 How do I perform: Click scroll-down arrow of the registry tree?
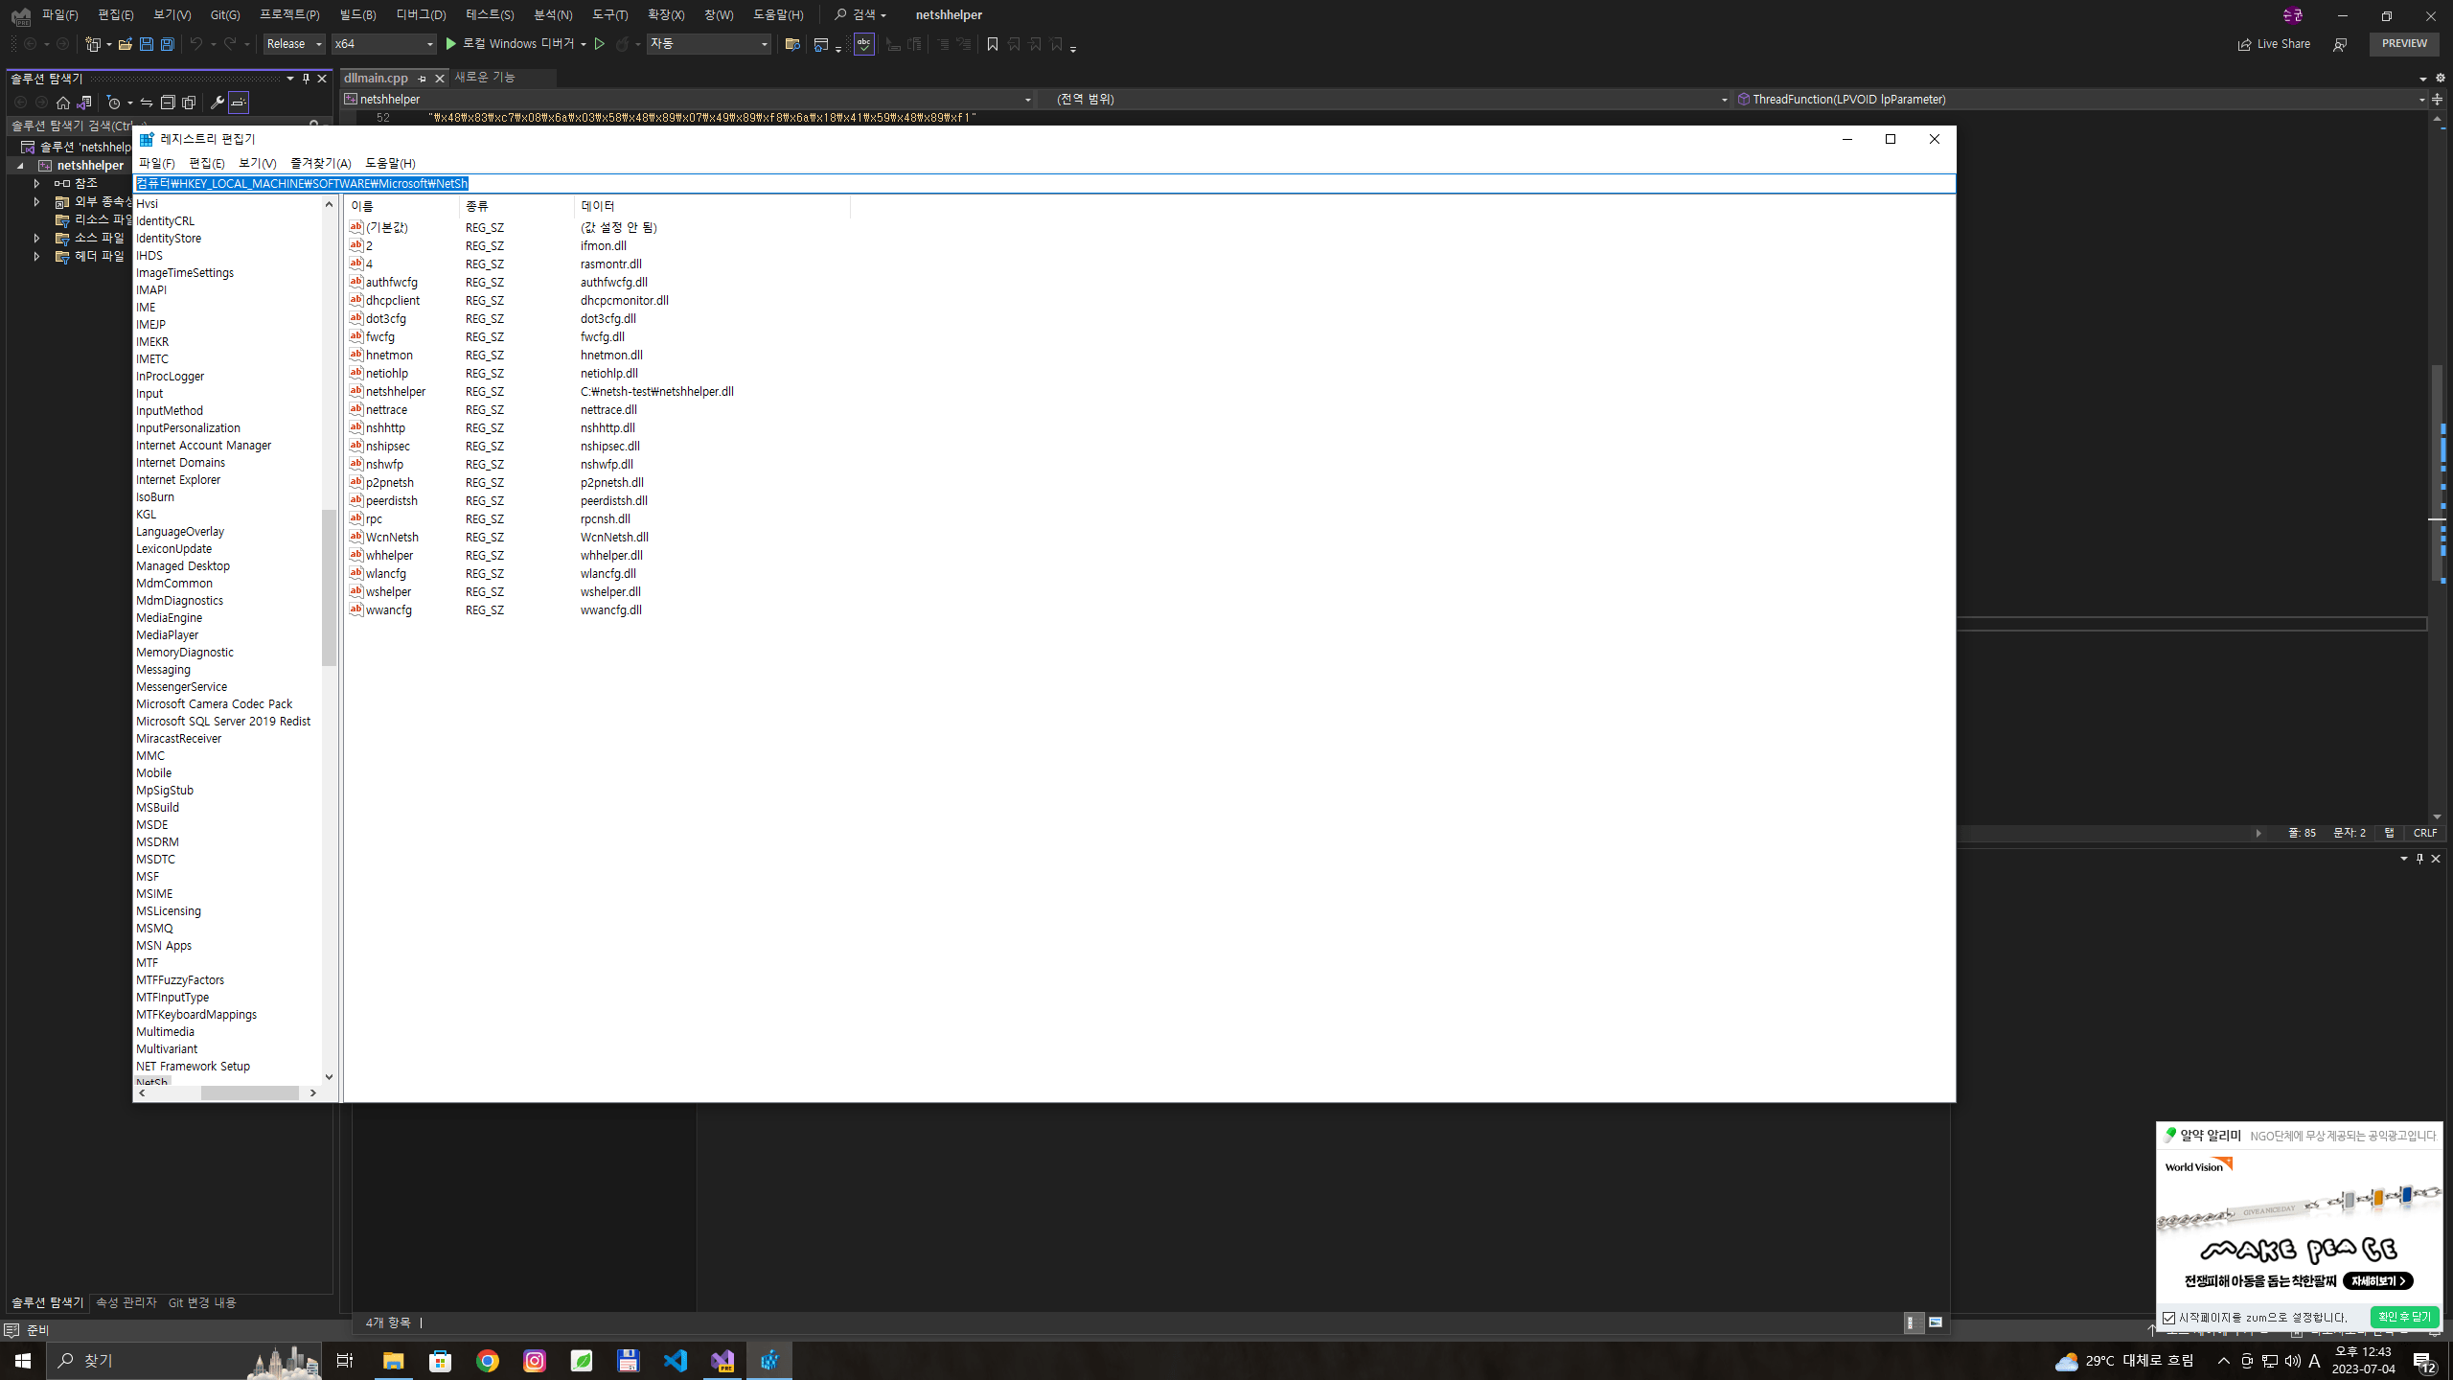tap(329, 1076)
